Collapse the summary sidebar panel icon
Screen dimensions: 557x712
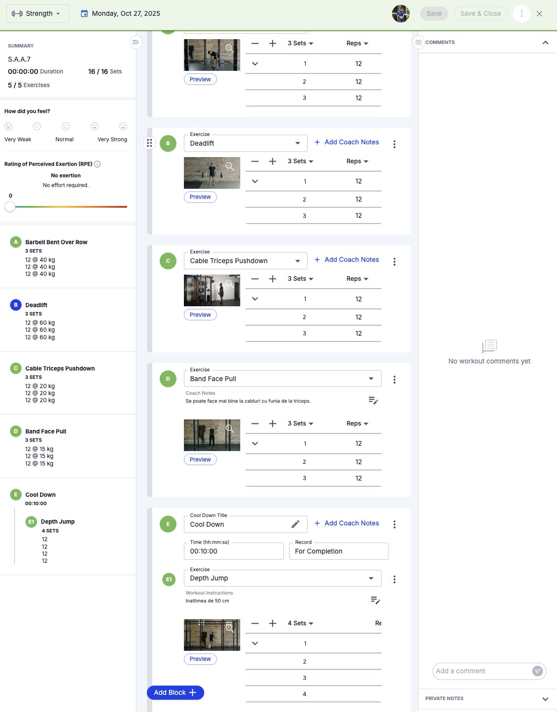pyautogui.click(x=136, y=42)
